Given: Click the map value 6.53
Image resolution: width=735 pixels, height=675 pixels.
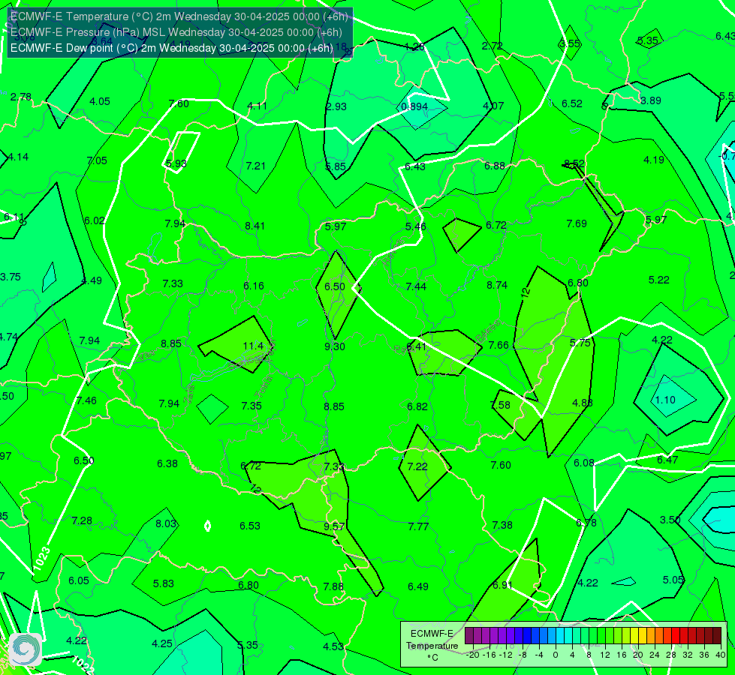Looking at the screenshot, I should tap(250, 526).
